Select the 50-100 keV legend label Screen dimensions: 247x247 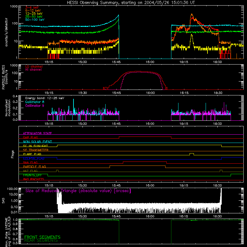click(x=35, y=20)
